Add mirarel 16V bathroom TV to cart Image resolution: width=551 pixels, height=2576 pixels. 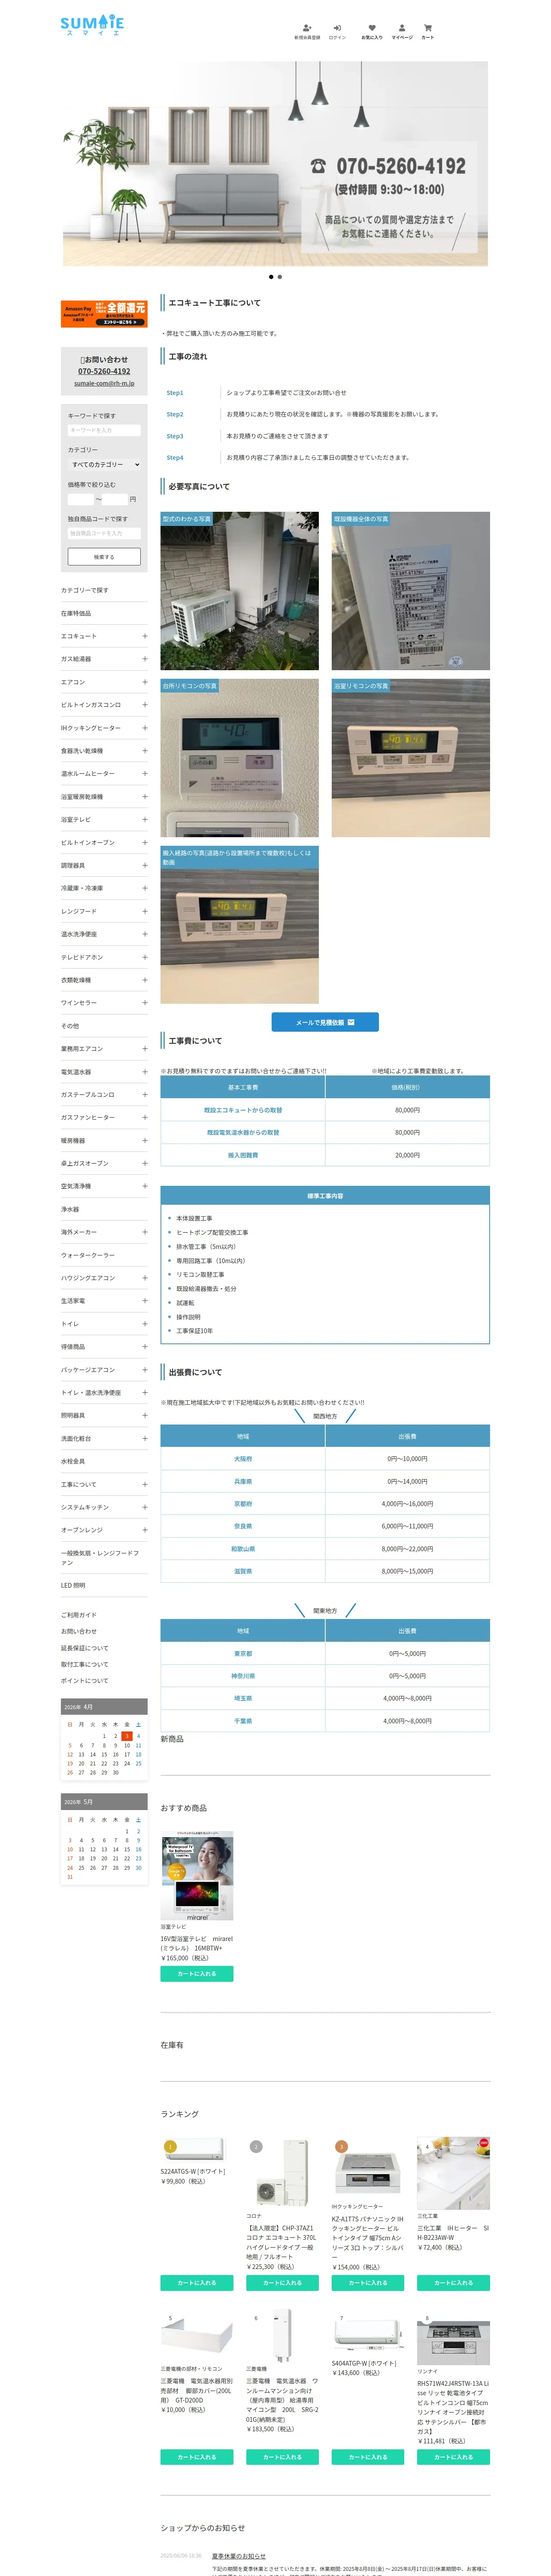[197, 1974]
